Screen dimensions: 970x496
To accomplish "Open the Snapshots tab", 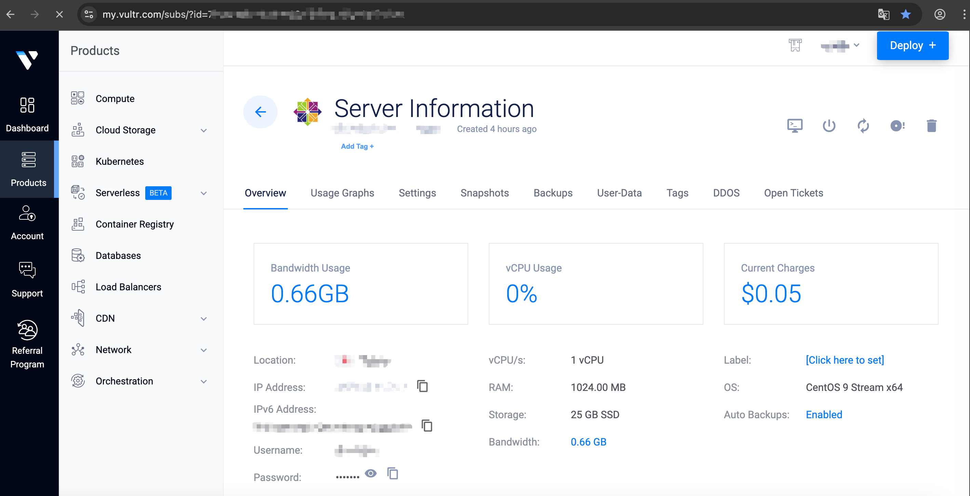I will (x=484, y=193).
